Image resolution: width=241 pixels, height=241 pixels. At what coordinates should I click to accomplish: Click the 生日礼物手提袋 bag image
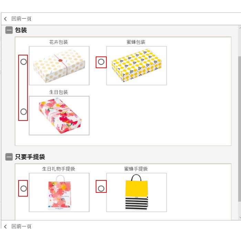pyautogui.click(x=59, y=192)
